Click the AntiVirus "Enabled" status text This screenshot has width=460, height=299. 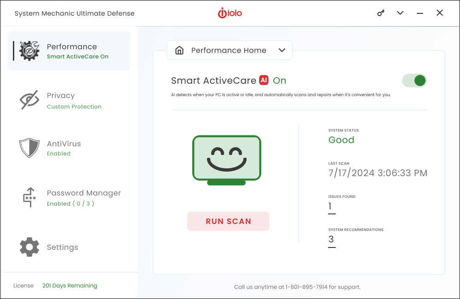click(x=59, y=154)
